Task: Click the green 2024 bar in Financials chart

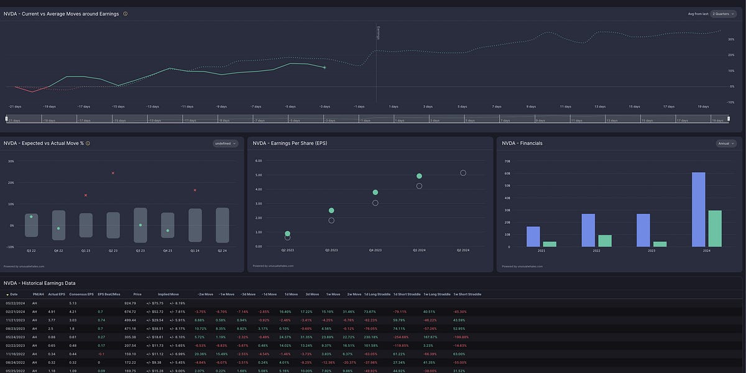Action: (x=715, y=229)
